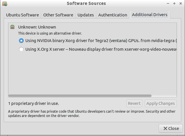Viewport: 185px width, 136px height.
Task: Minimize the Software Sources window
Action: (x=168, y=3)
